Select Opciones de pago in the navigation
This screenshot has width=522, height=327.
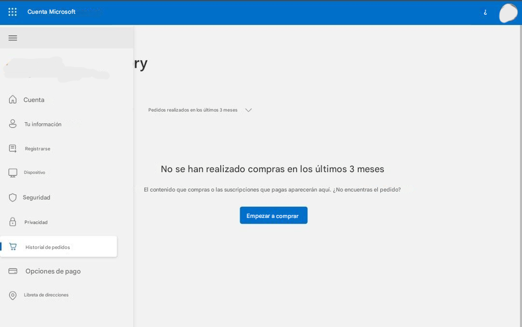53,271
